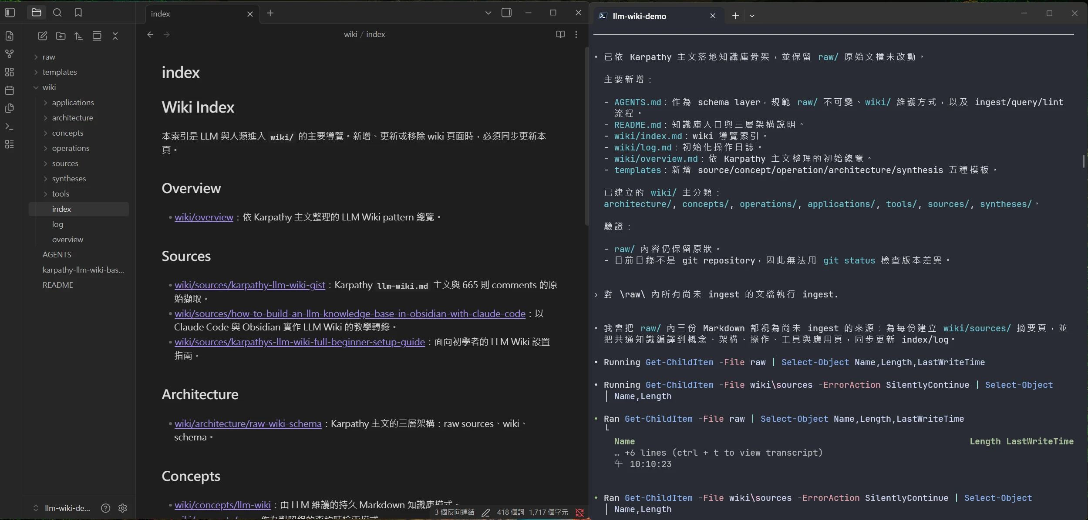Toggle the right sidebar panel
This screenshot has width=1088, height=520.
(x=506, y=13)
